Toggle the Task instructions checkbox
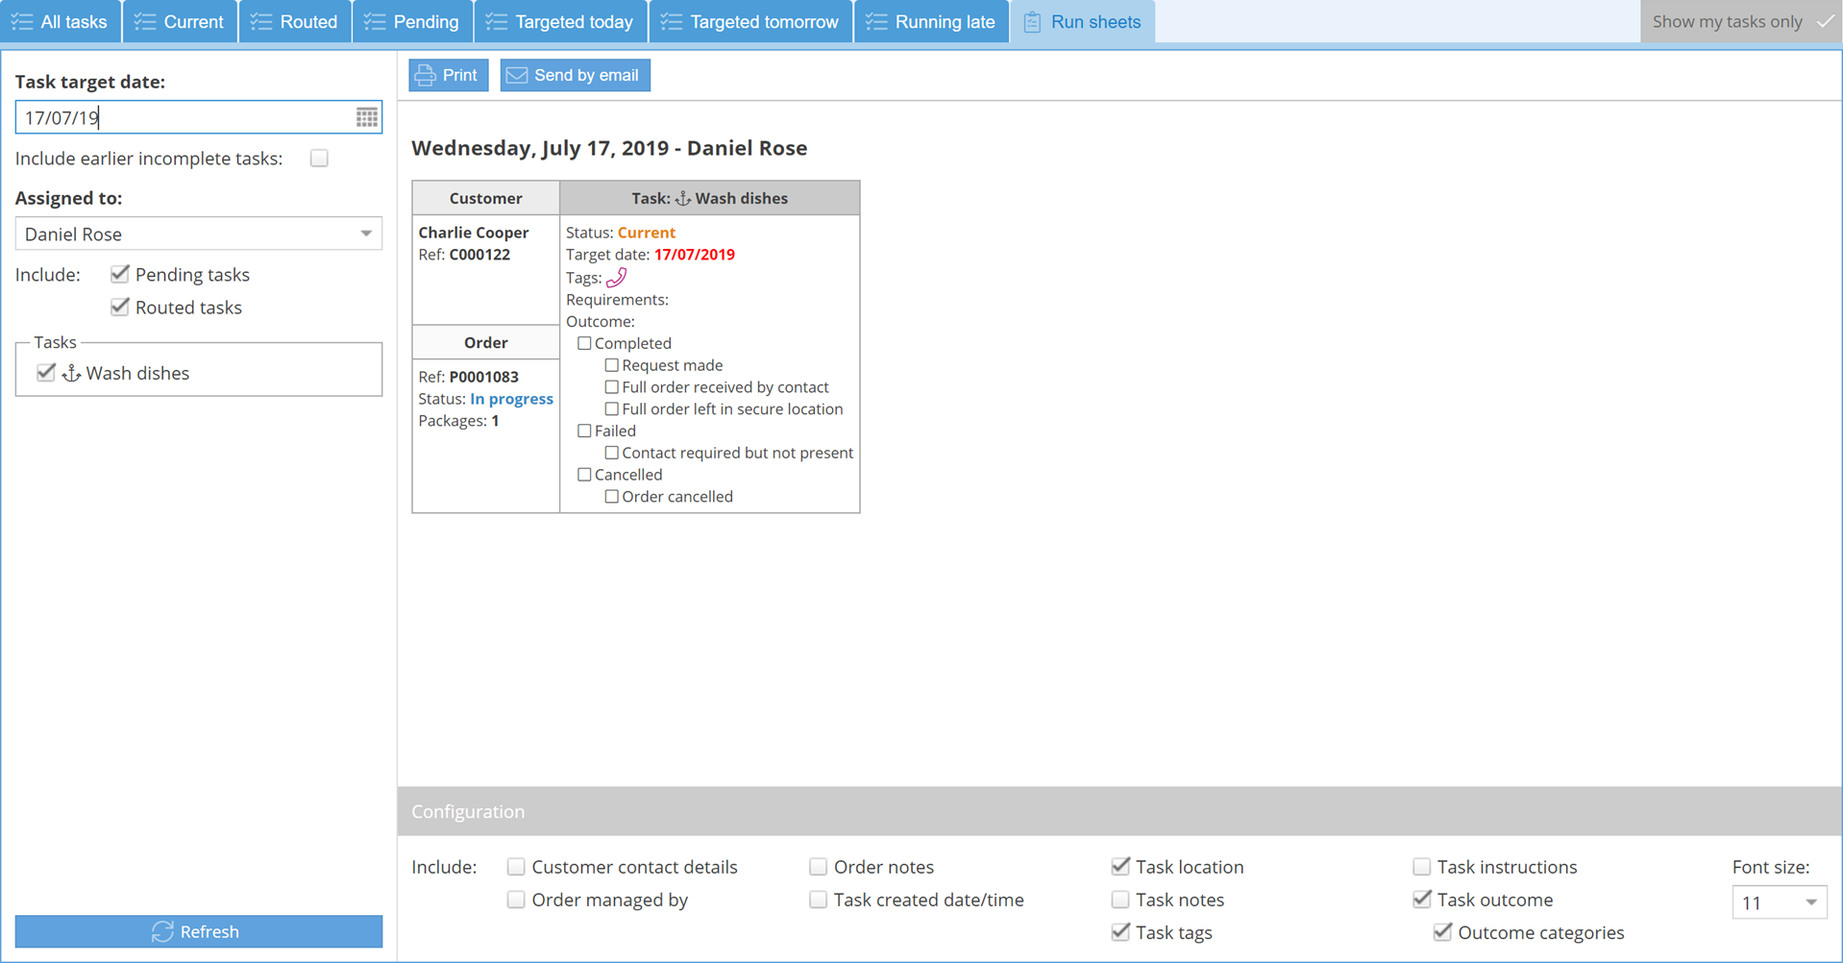Viewport: 1843px width, 963px height. pos(1421,867)
